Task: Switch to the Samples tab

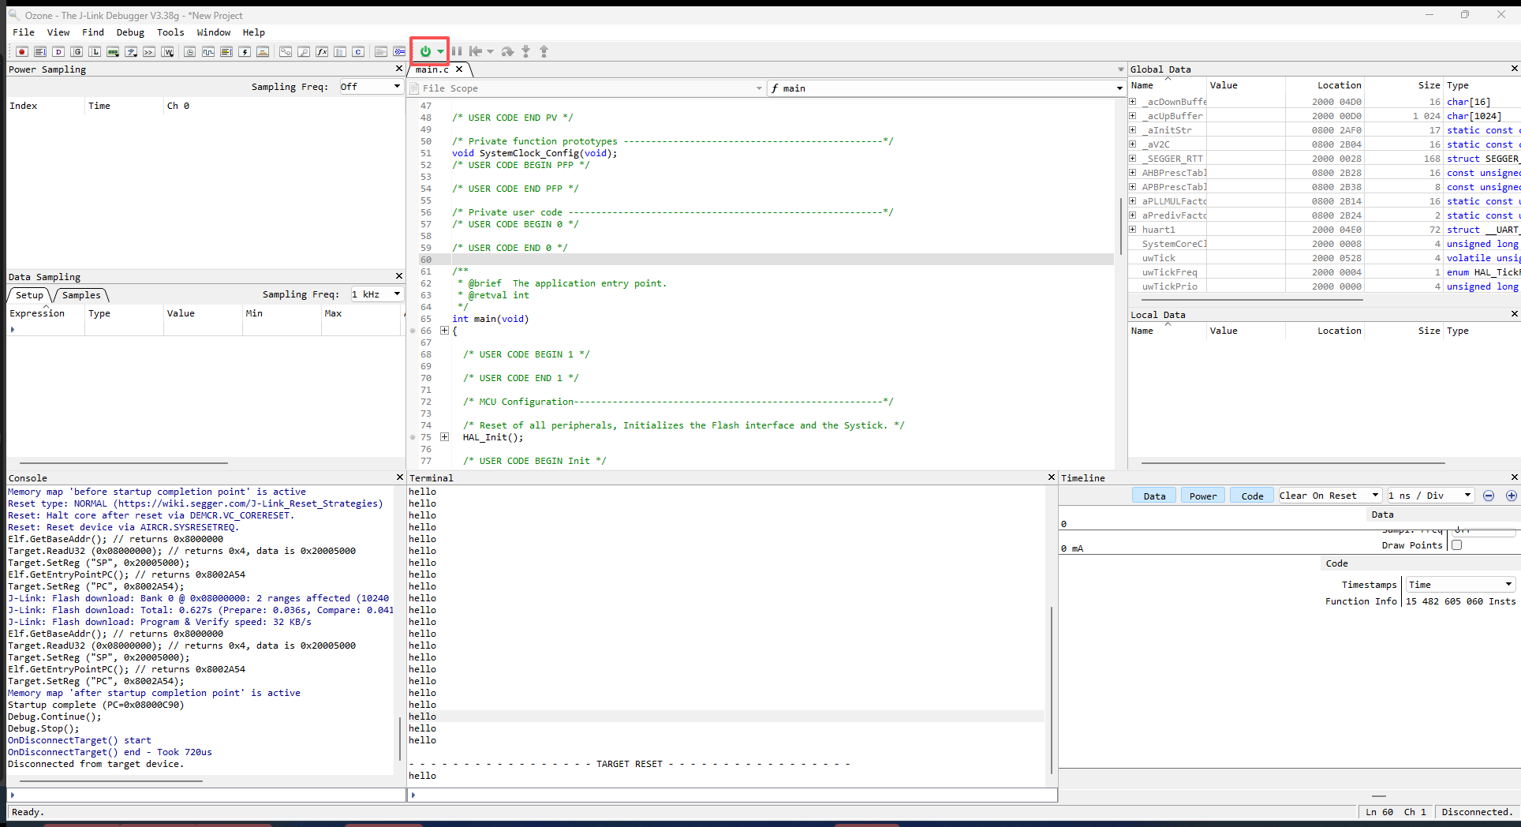Action: [x=81, y=295]
